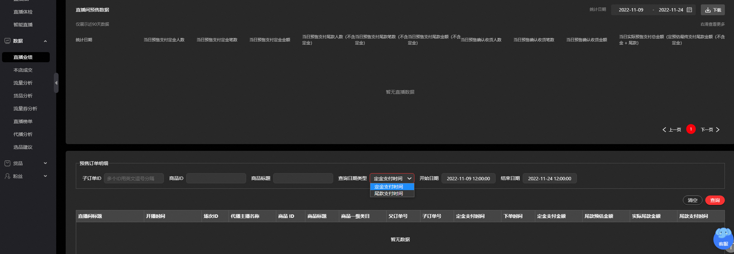Image resolution: width=734 pixels, height=254 pixels.
Task: Select 定金支付时间 option in dropdown list
Action: coord(392,187)
